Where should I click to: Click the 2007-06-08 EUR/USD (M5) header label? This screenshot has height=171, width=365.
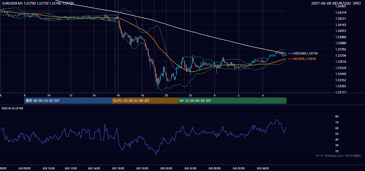pos(336,3)
